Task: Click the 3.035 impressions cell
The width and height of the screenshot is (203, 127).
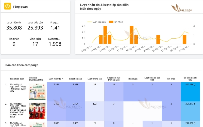Action: click(x=56, y=124)
